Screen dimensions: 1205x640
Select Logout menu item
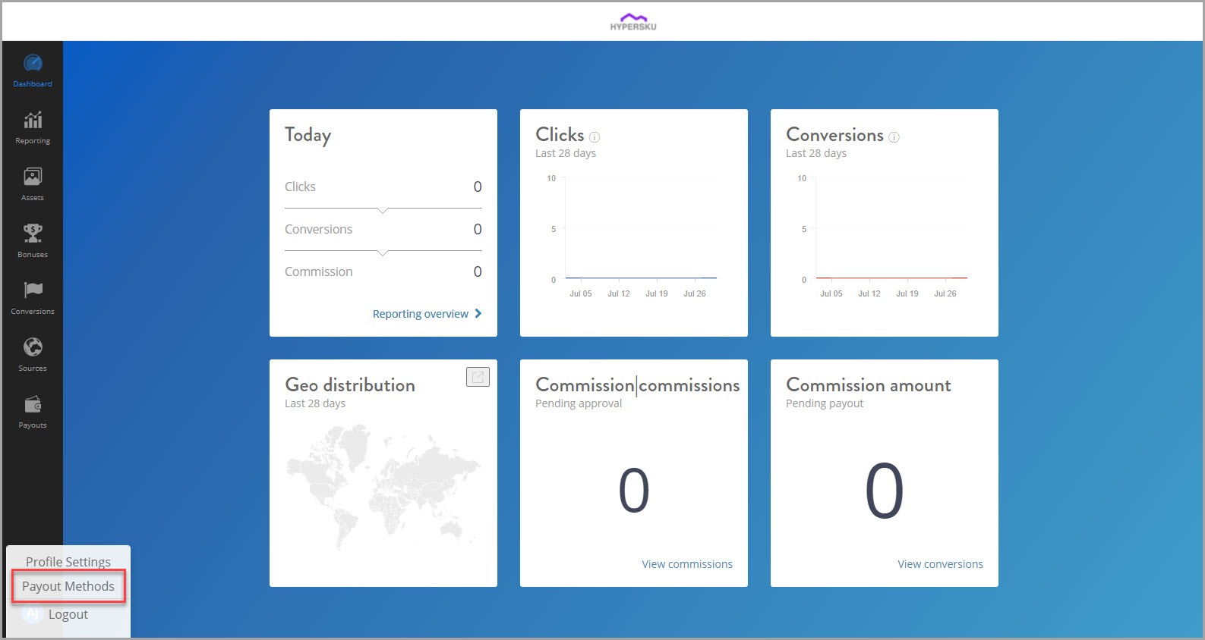[68, 614]
